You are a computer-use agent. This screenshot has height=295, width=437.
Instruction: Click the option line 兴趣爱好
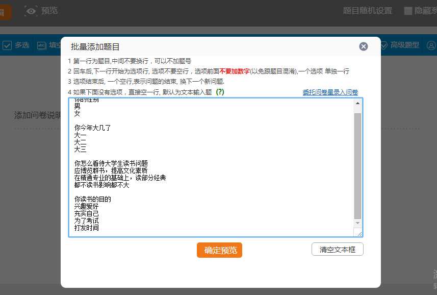tap(86, 206)
